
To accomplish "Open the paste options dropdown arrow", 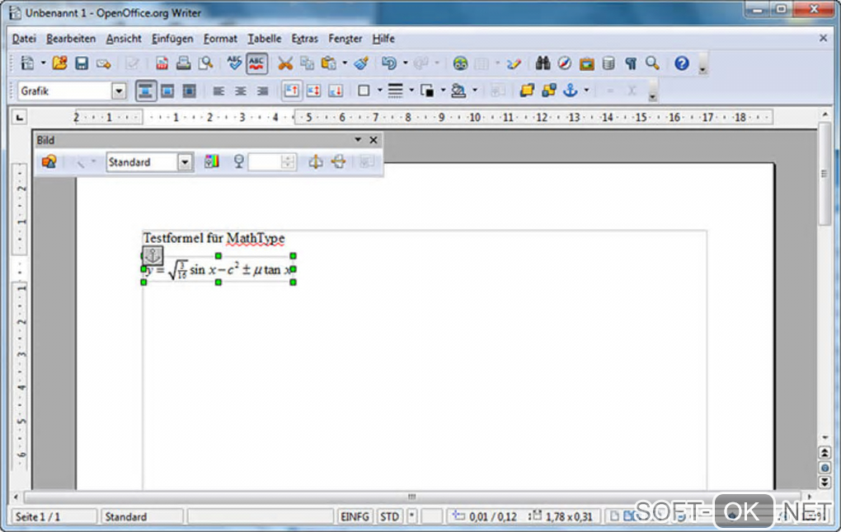I will point(345,63).
